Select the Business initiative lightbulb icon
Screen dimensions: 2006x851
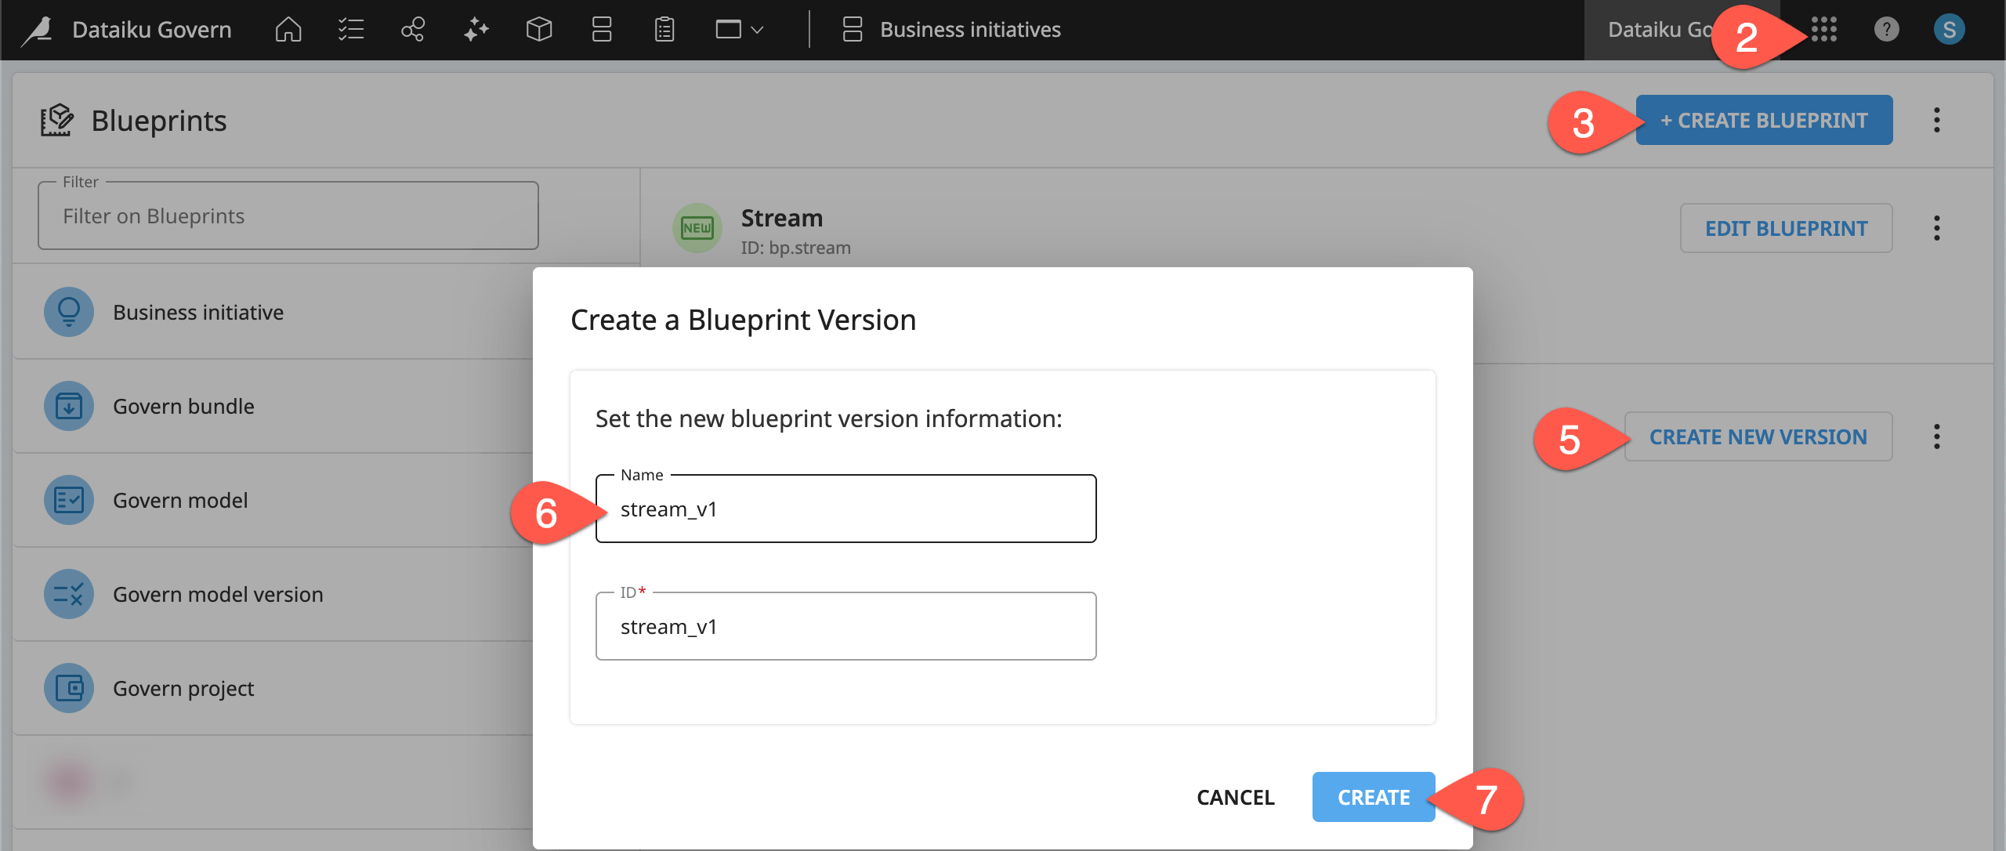click(69, 311)
